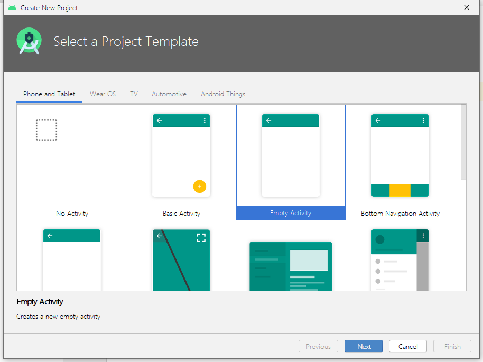
Task: Go to the Android Things tab
Action: pos(223,94)
